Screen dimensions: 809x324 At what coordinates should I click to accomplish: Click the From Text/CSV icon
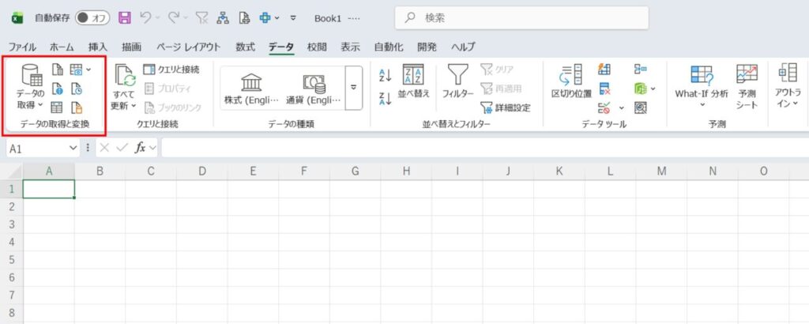click(58, 70)
